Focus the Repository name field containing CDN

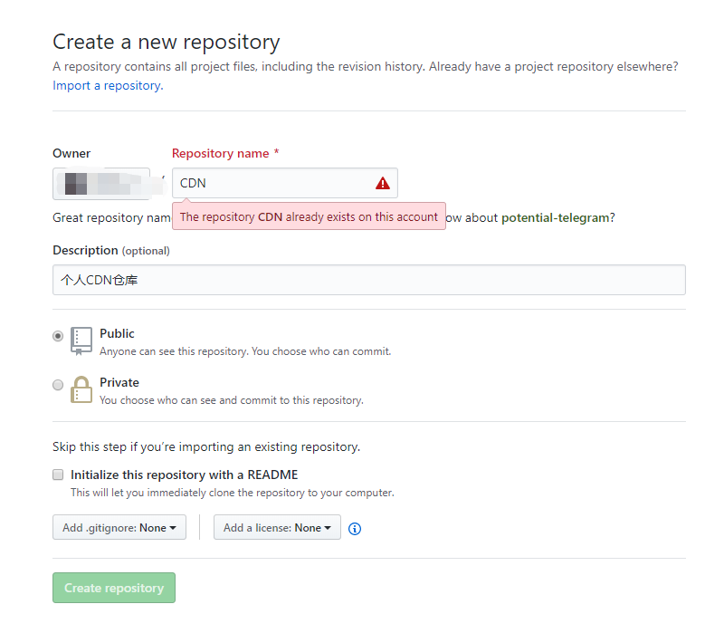click(x=271, y=183)
